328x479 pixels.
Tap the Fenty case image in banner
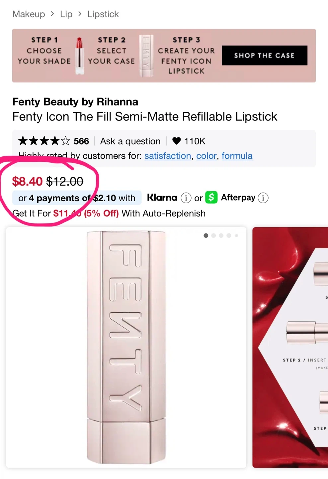[146, 56]
